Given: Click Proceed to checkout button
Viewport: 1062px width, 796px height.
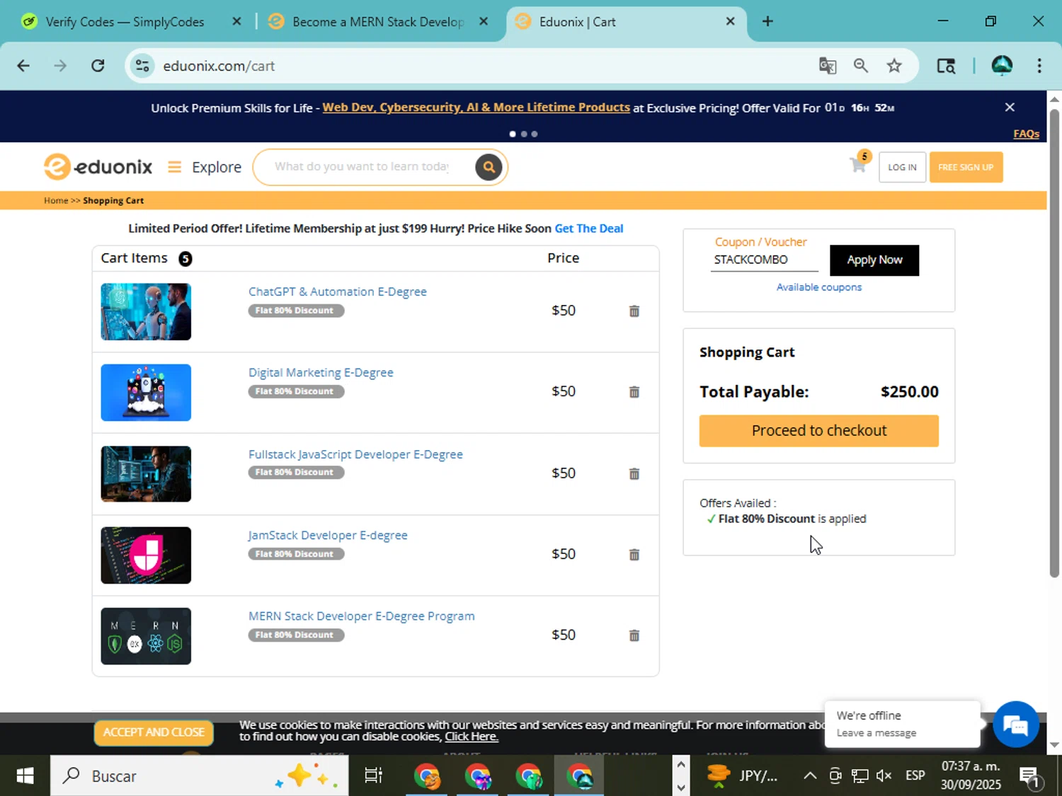Looking at the screenshot, I should [818, 430].
